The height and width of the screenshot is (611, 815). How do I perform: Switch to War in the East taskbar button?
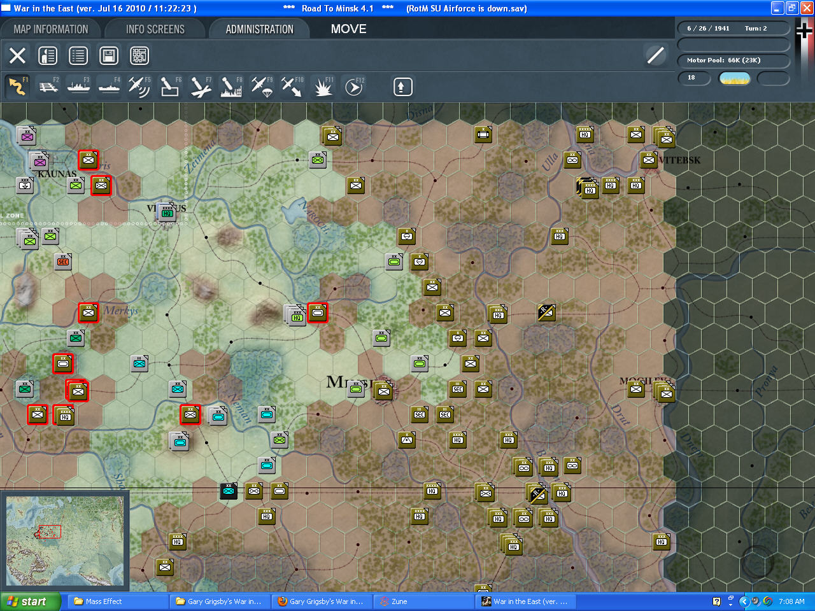point(525,601)
